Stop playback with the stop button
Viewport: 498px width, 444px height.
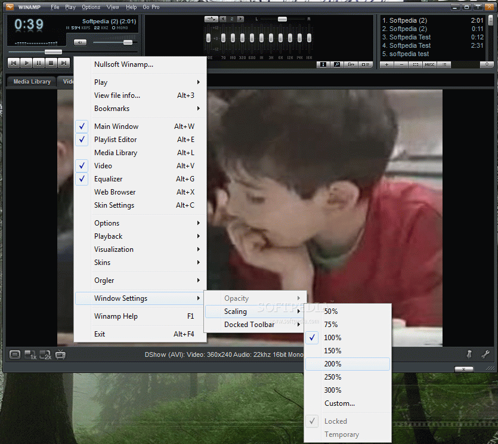pyautogui.click(x=51, y=63)
